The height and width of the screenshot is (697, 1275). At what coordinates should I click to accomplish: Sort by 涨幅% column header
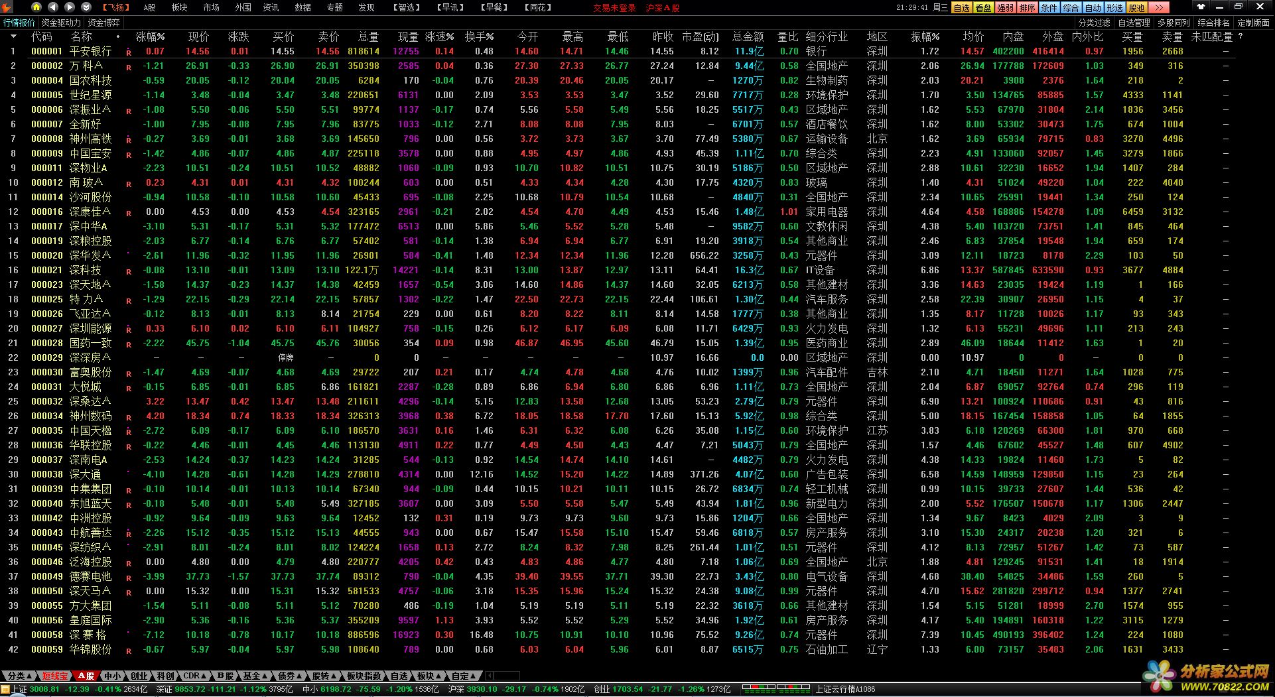click(150, 36)
